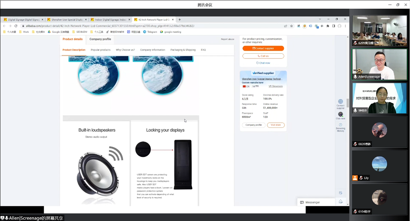The height and width of the screenshot is (221, 410).
Task: Bookmark this page with the star icon
Action: tap(291, 26)
